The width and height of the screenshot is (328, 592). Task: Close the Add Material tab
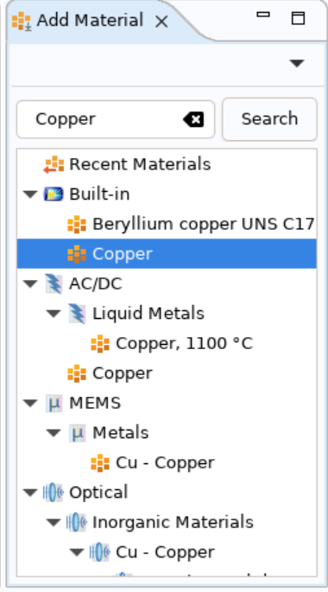click(x=161, y=22)
